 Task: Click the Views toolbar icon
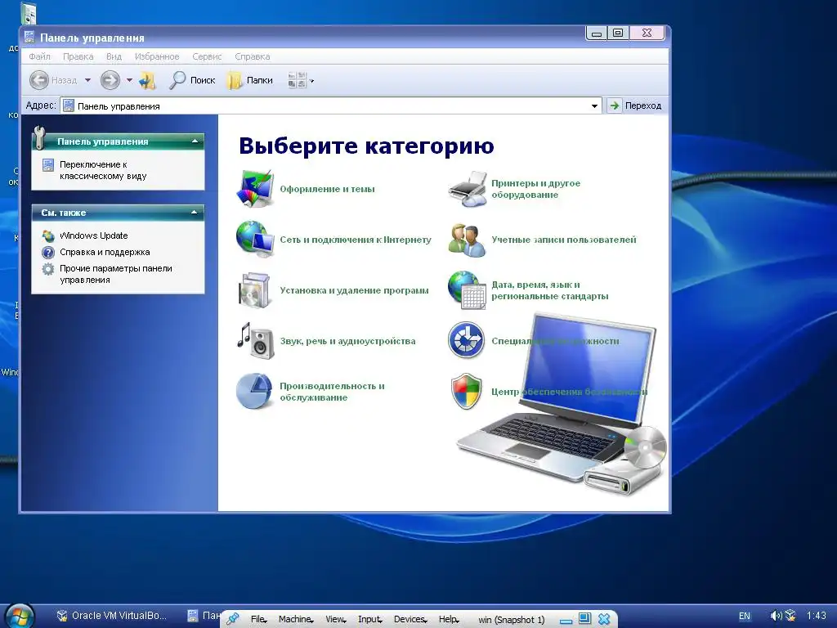click(298, 80)
